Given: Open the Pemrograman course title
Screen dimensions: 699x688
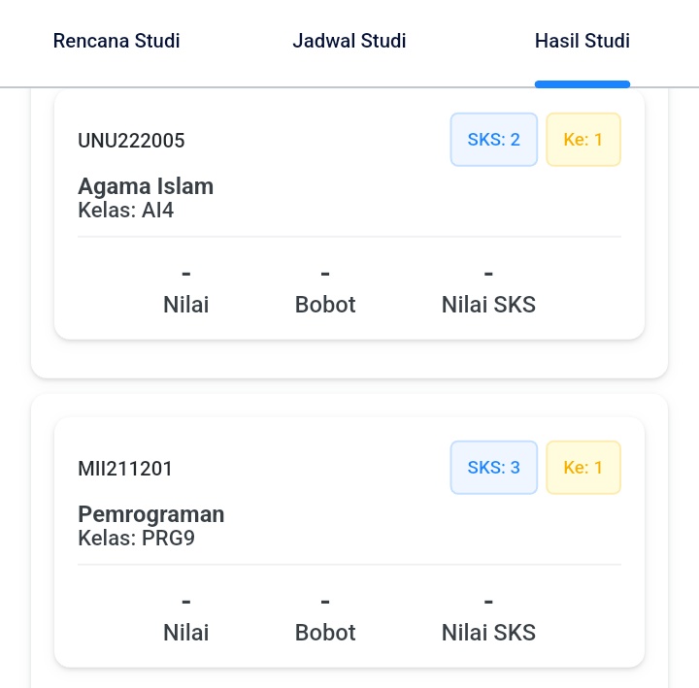Looking at the screenshot, I should click(151, 514).
